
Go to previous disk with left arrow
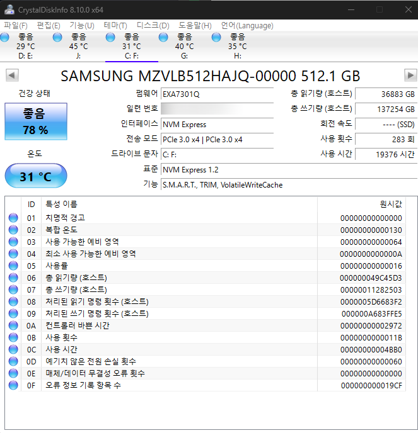12,75
